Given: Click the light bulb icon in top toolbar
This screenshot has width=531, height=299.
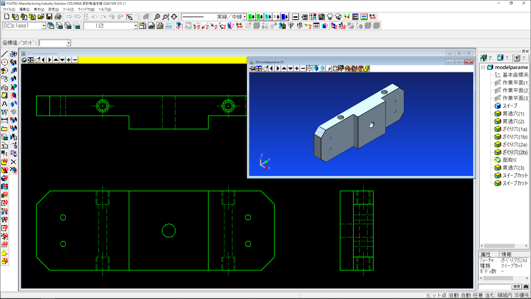Looking at the screenshot, I should 330,17.
